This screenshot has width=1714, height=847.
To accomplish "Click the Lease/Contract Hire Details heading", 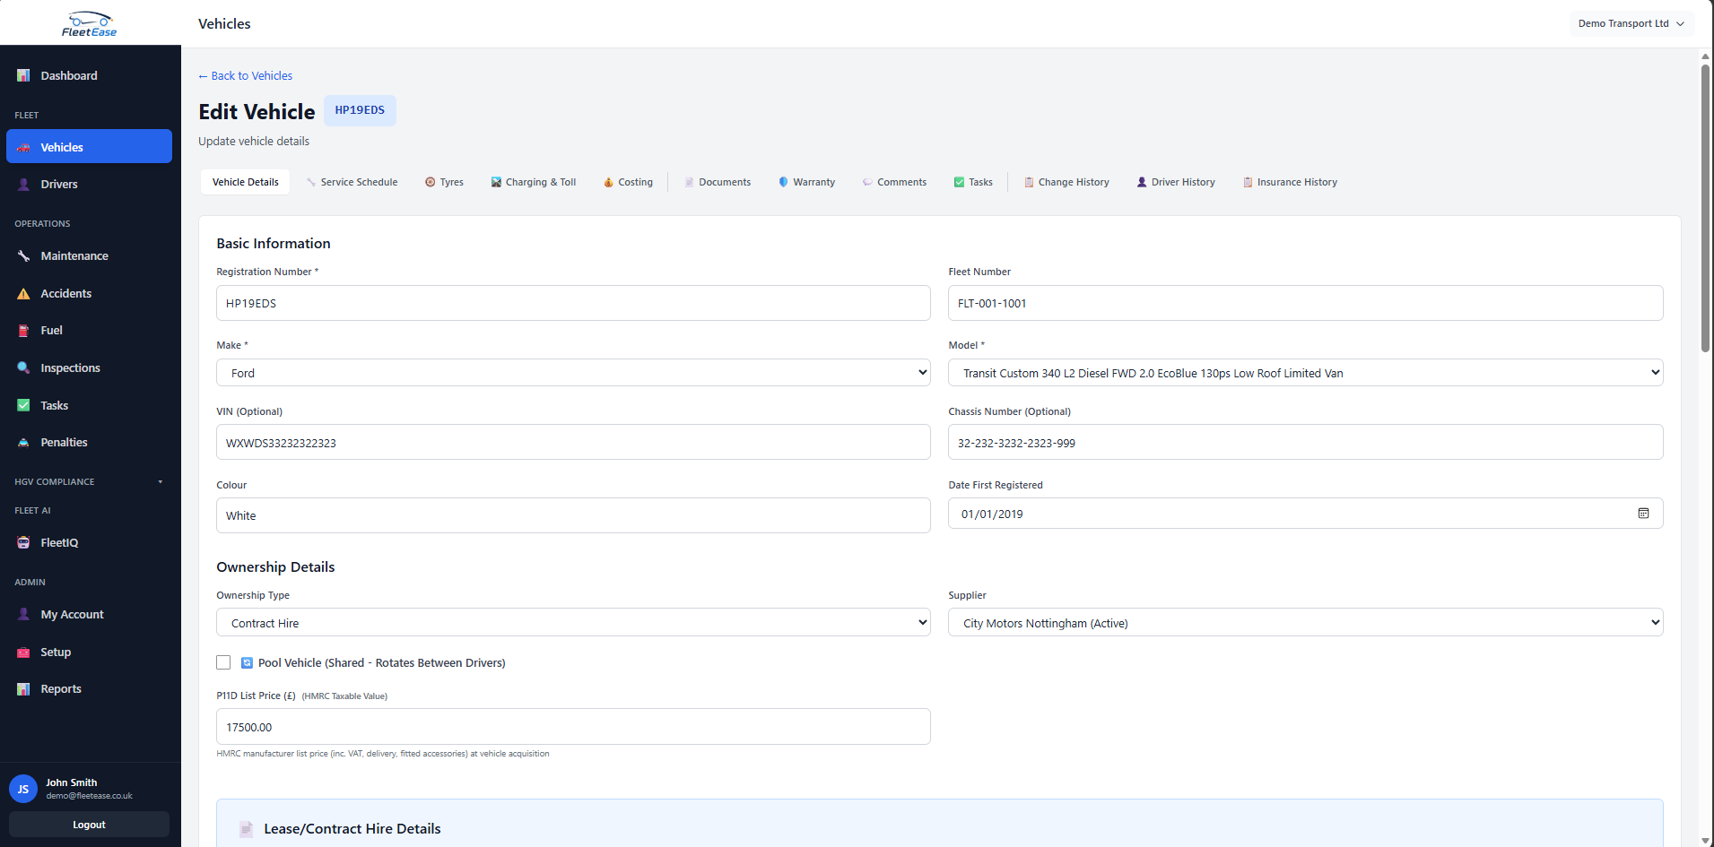I will coord(352,829).
